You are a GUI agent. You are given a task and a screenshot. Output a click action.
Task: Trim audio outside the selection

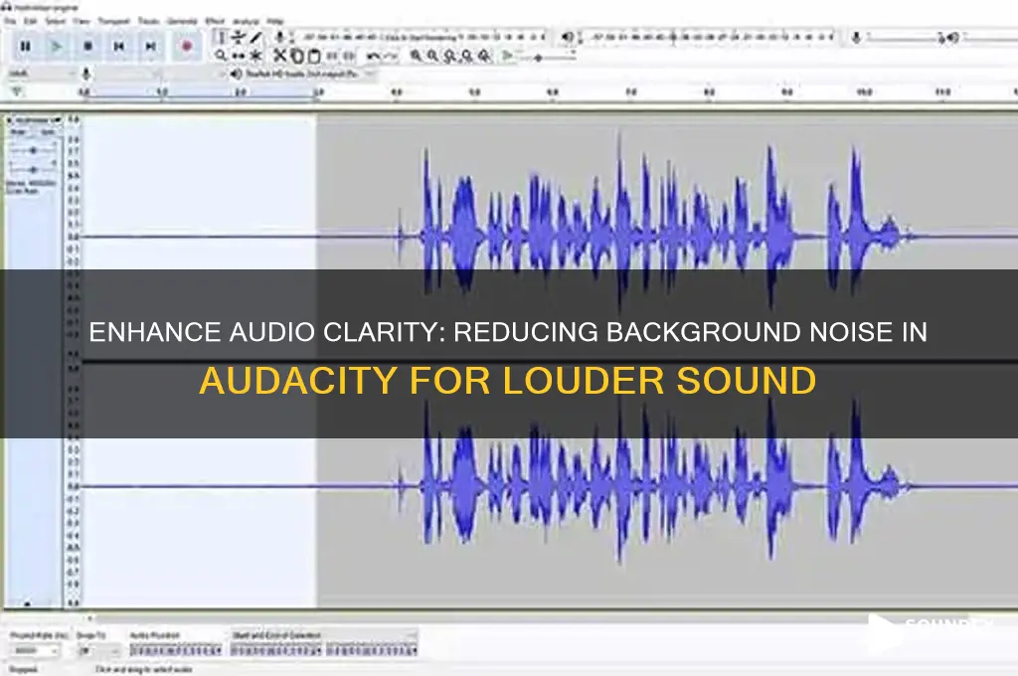(x=332, y=56)
